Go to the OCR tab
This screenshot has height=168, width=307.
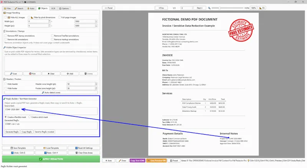(x=53, y=8)
